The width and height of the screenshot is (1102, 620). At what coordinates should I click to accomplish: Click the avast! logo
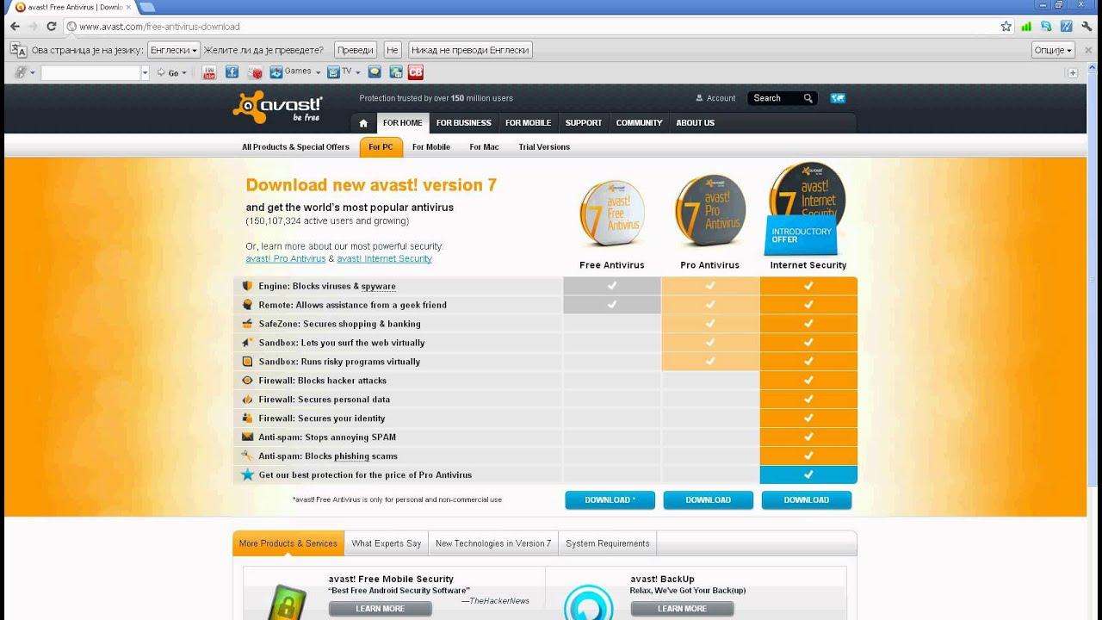tap(277, 108)
